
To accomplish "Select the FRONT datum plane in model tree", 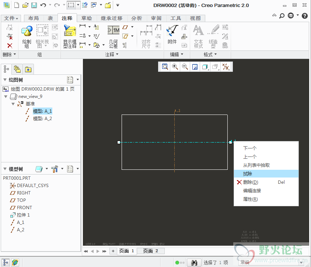I will pos(24,208).
